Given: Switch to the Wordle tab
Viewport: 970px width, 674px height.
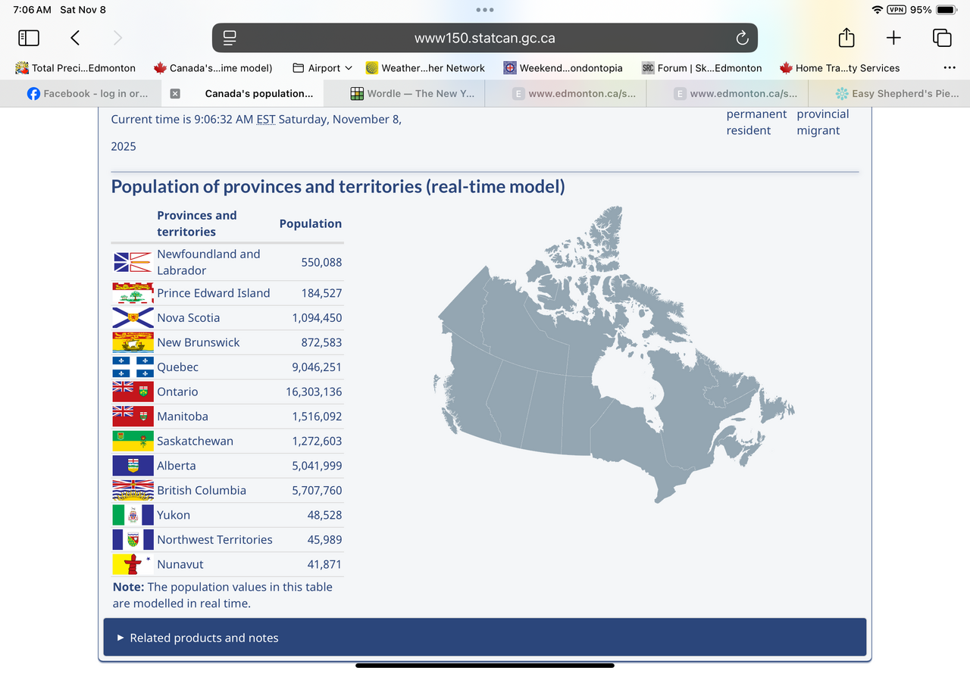Looking at the screenshot, I should tap(413, 94).
